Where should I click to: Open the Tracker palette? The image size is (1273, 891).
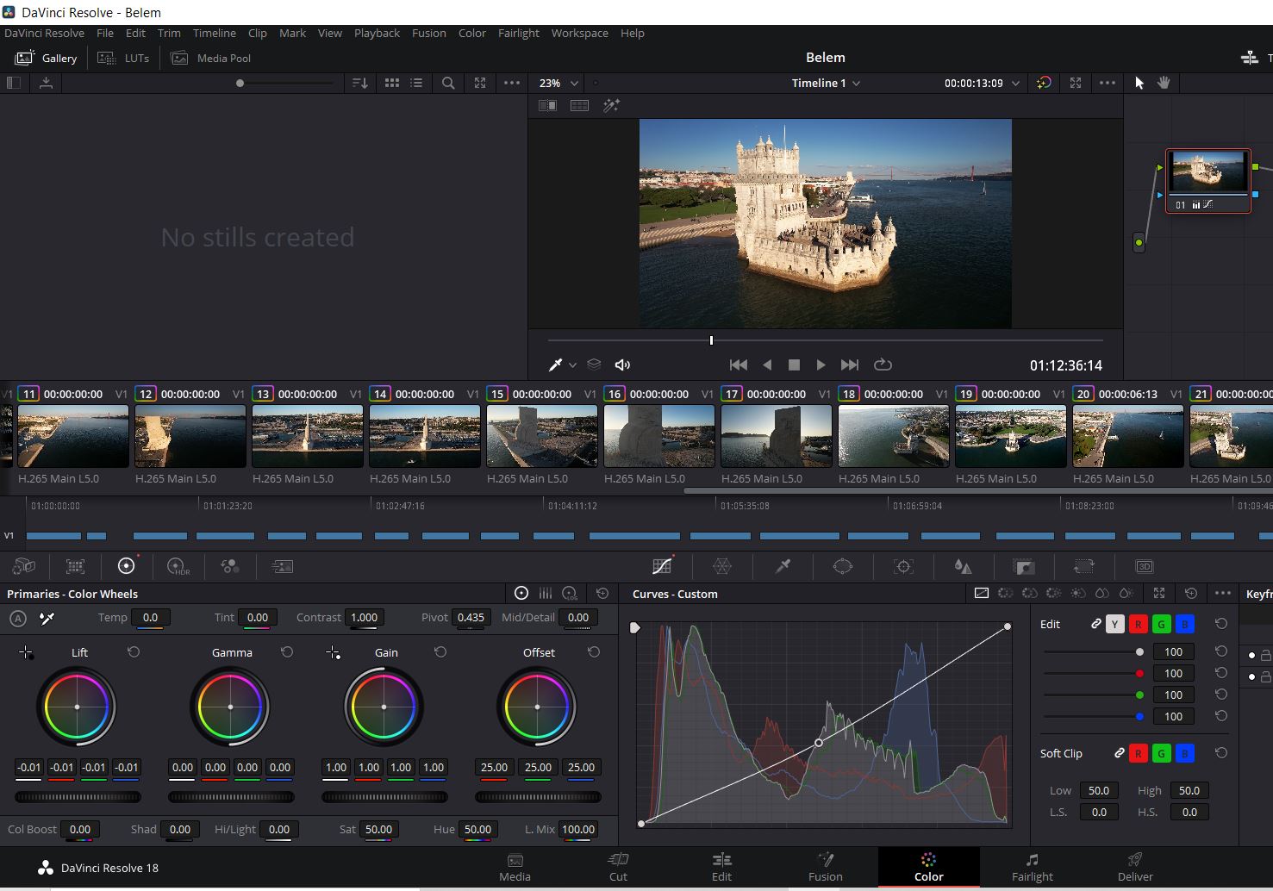pyautogui.click(x=903, y=566)
